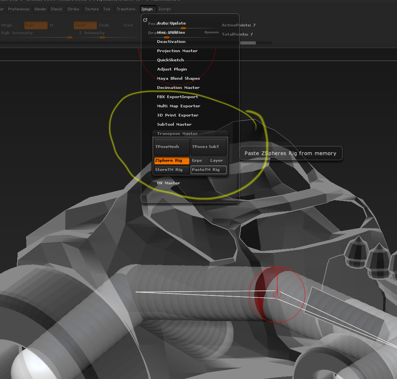Expand the QuickSketch section
Image resolution: width=397 pixels, height=379 pixels.
coord(170,60)
